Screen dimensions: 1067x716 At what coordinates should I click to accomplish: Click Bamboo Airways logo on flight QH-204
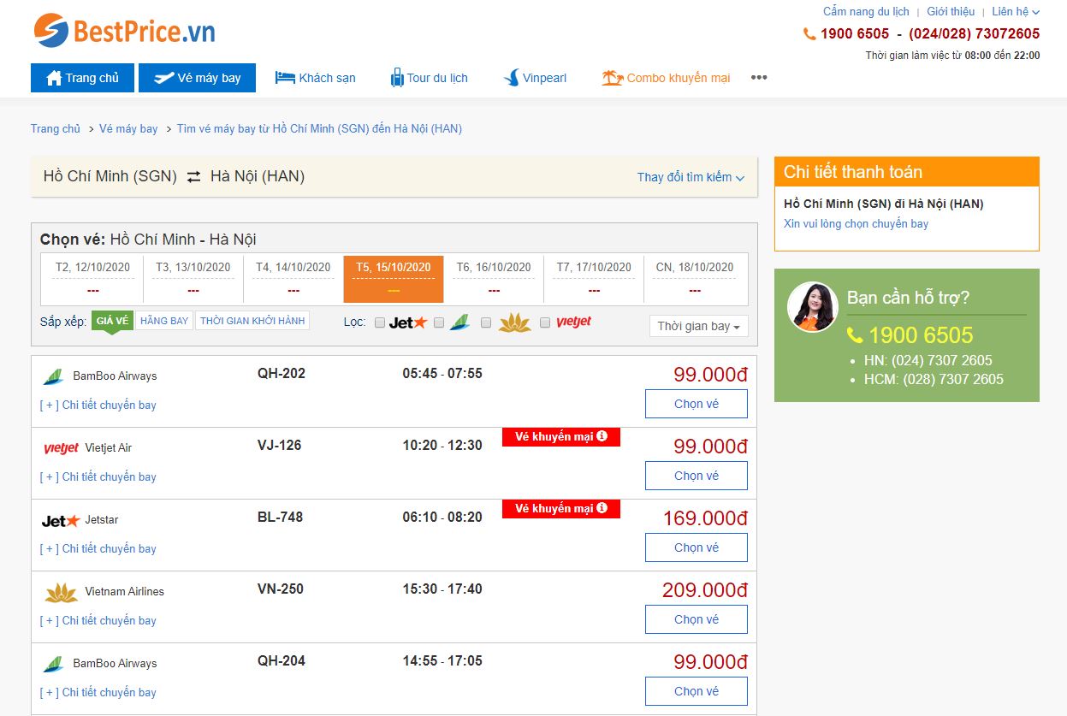(x=54, y=664)
